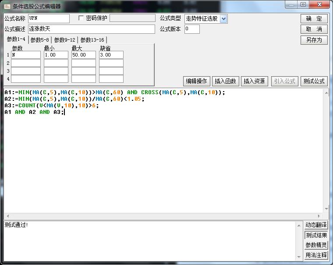Click the 另存为 save-as button
Screen dimensions: 333x265
(314, 40)
